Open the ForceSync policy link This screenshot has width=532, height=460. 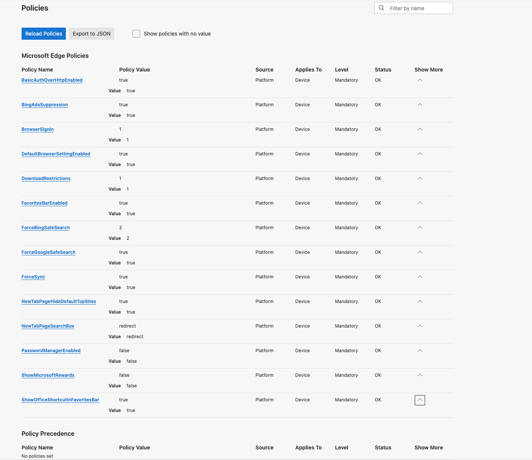(x=33, y=277)
